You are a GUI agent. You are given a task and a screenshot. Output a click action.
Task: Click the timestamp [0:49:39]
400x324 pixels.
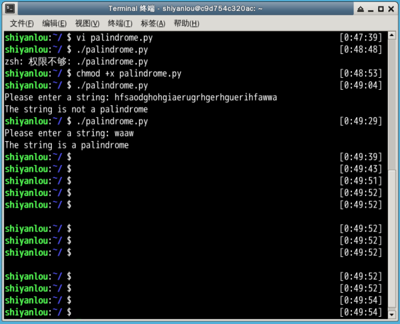pos(361,157)
